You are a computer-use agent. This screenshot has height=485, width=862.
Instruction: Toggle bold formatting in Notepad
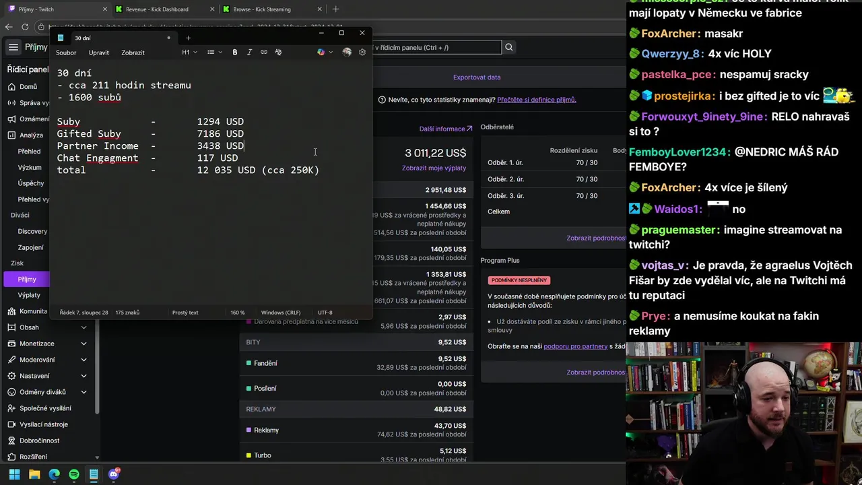click(234, 52)
